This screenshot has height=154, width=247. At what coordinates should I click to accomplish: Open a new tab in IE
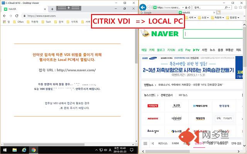[218, 12]
